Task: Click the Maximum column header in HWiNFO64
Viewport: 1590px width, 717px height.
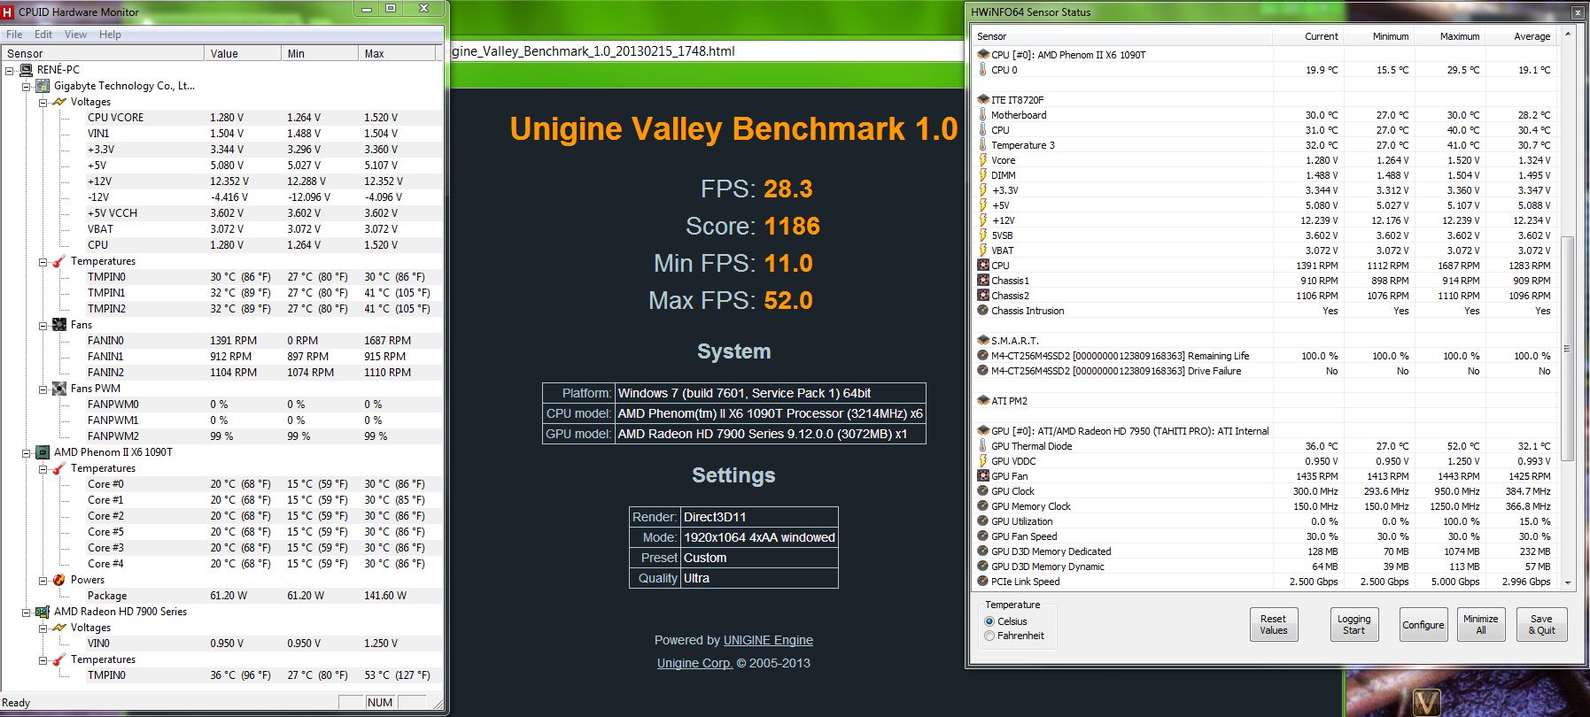Action: [x=1450, y=36]
